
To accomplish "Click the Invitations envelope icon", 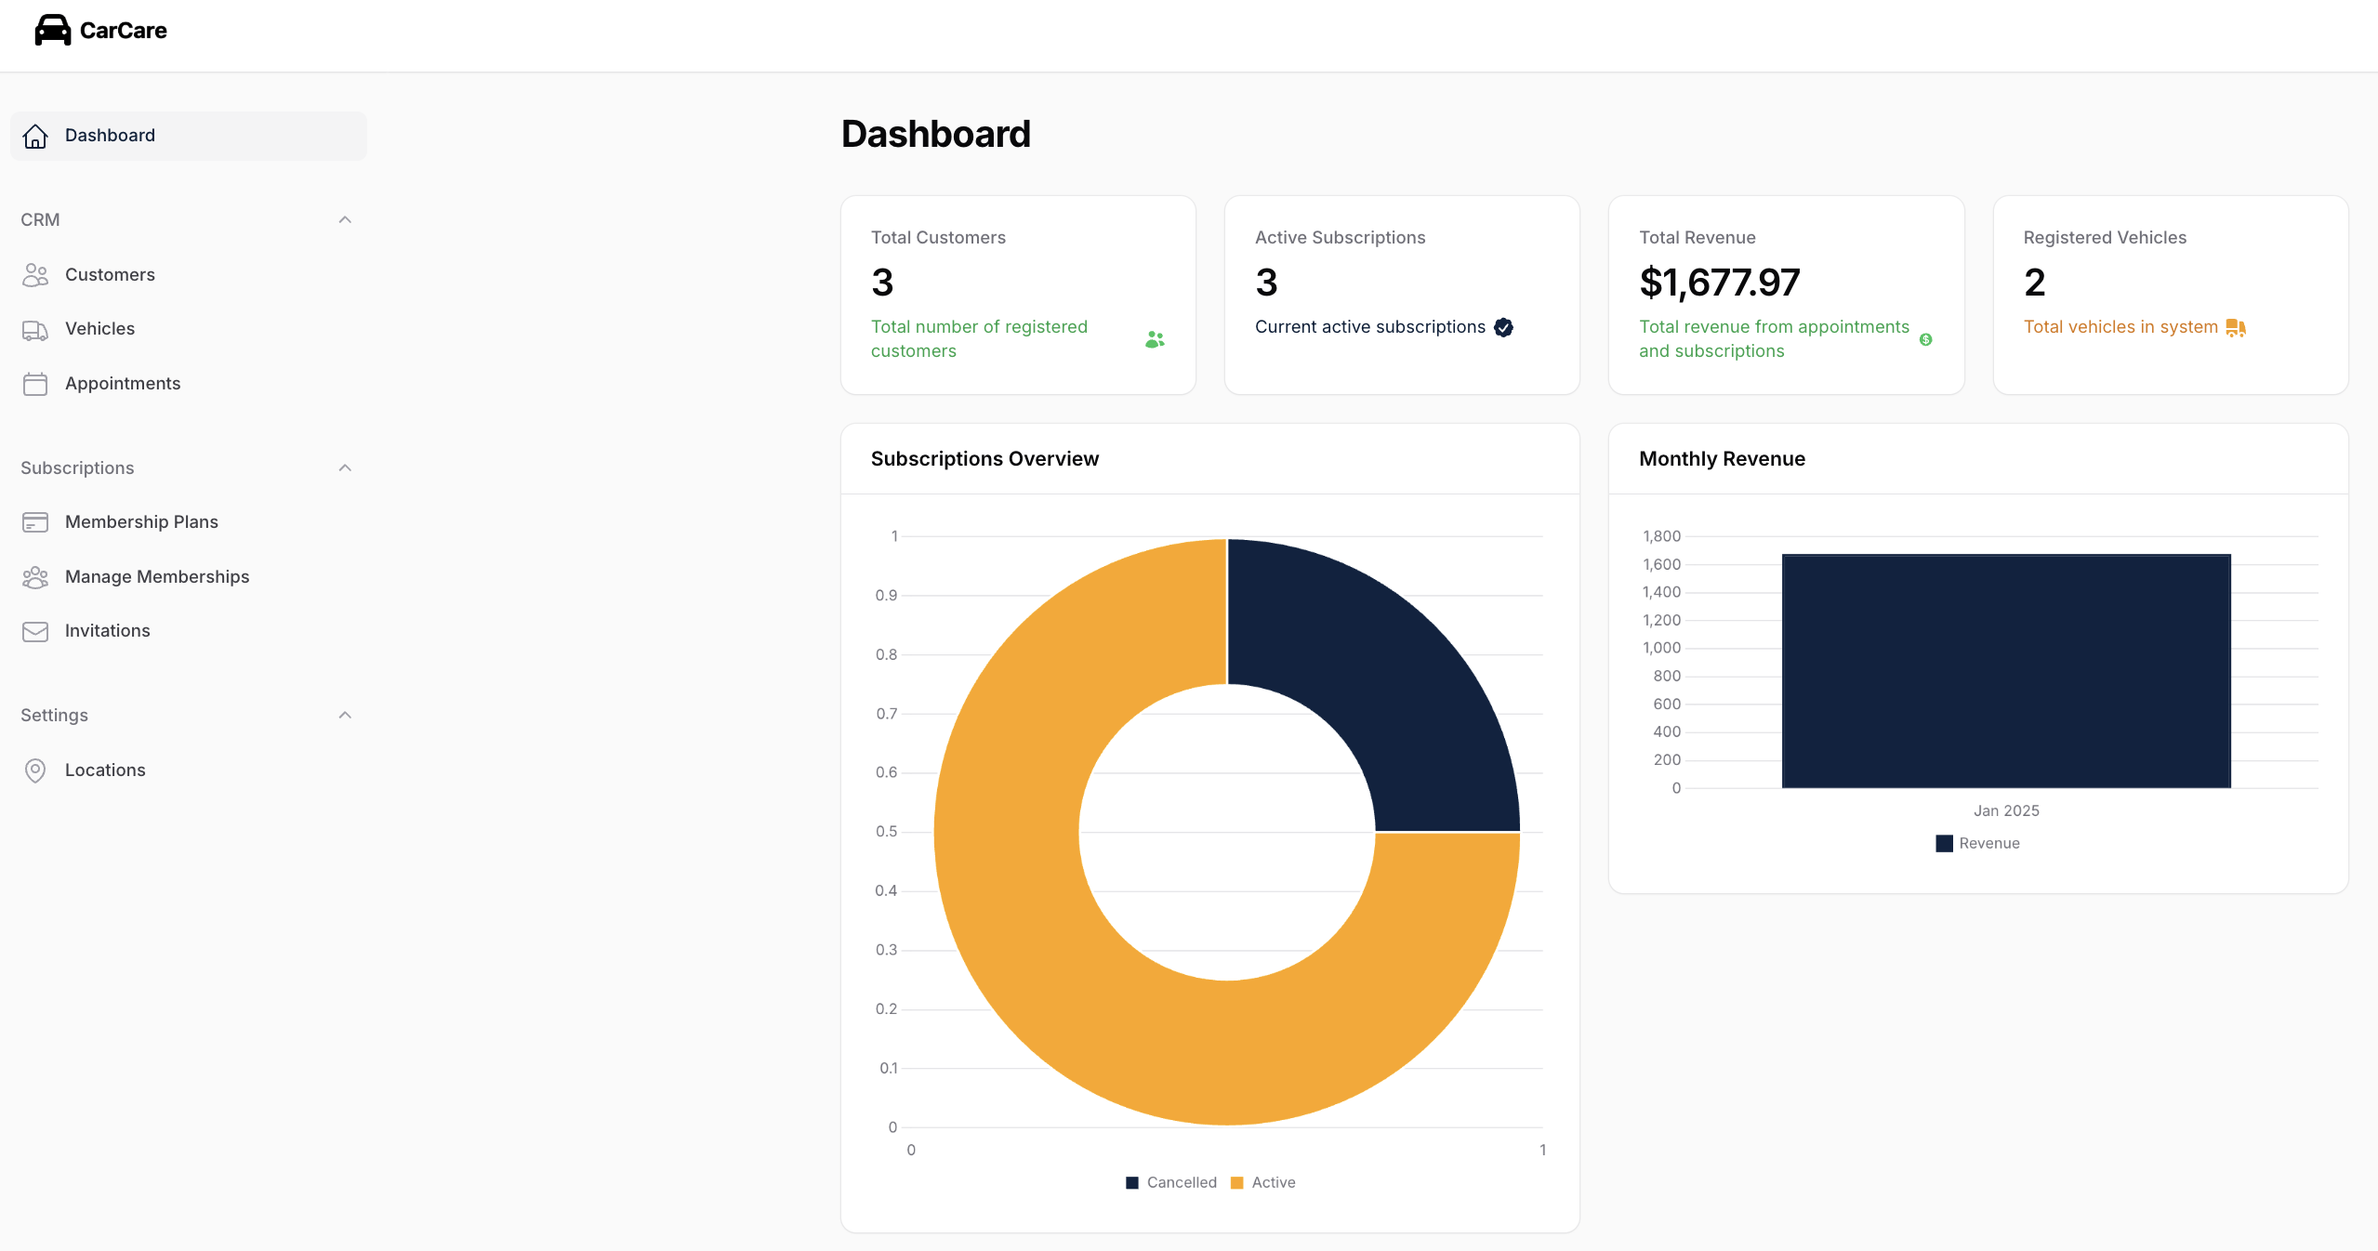I will [x=35, y=631].
